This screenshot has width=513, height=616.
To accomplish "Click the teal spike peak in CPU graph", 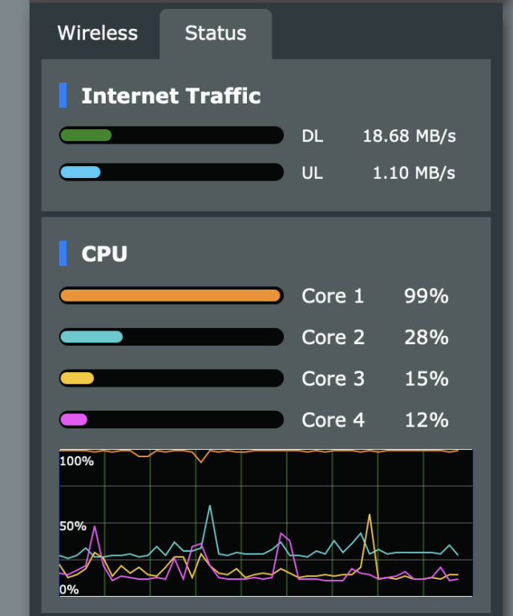I will point(210,506).
